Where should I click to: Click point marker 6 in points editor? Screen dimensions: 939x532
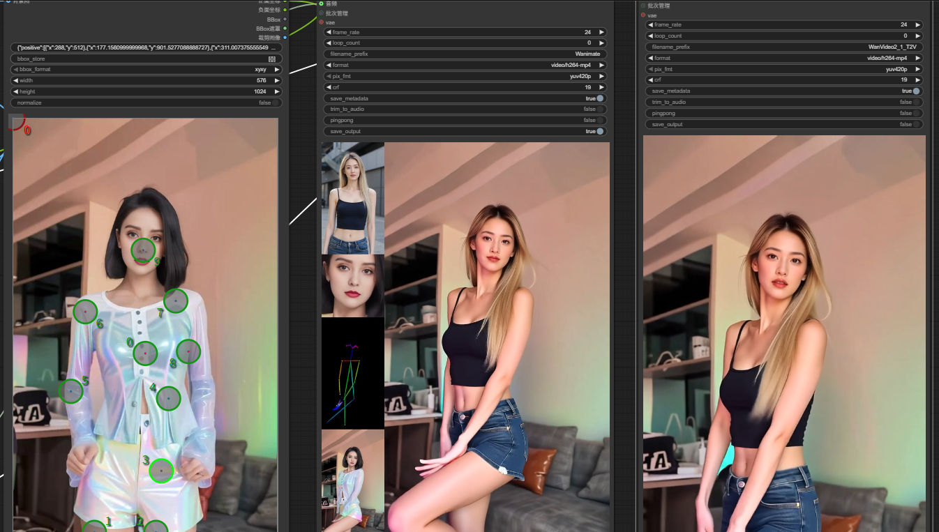tap(85, 312)
